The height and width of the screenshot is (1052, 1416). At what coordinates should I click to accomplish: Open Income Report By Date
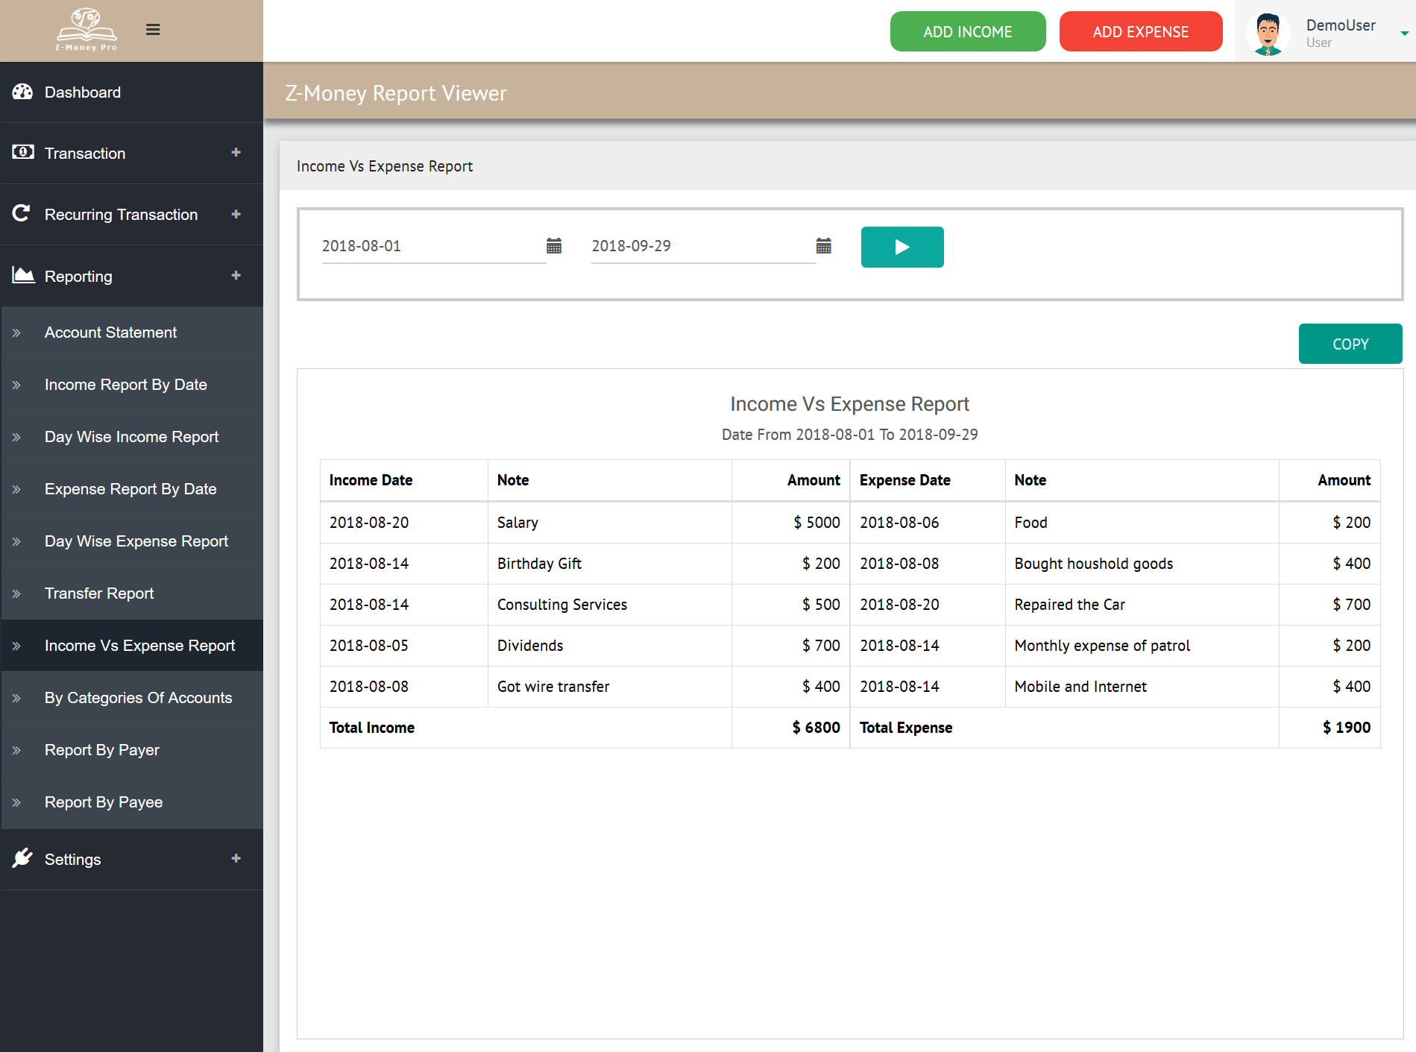[131, 385]
